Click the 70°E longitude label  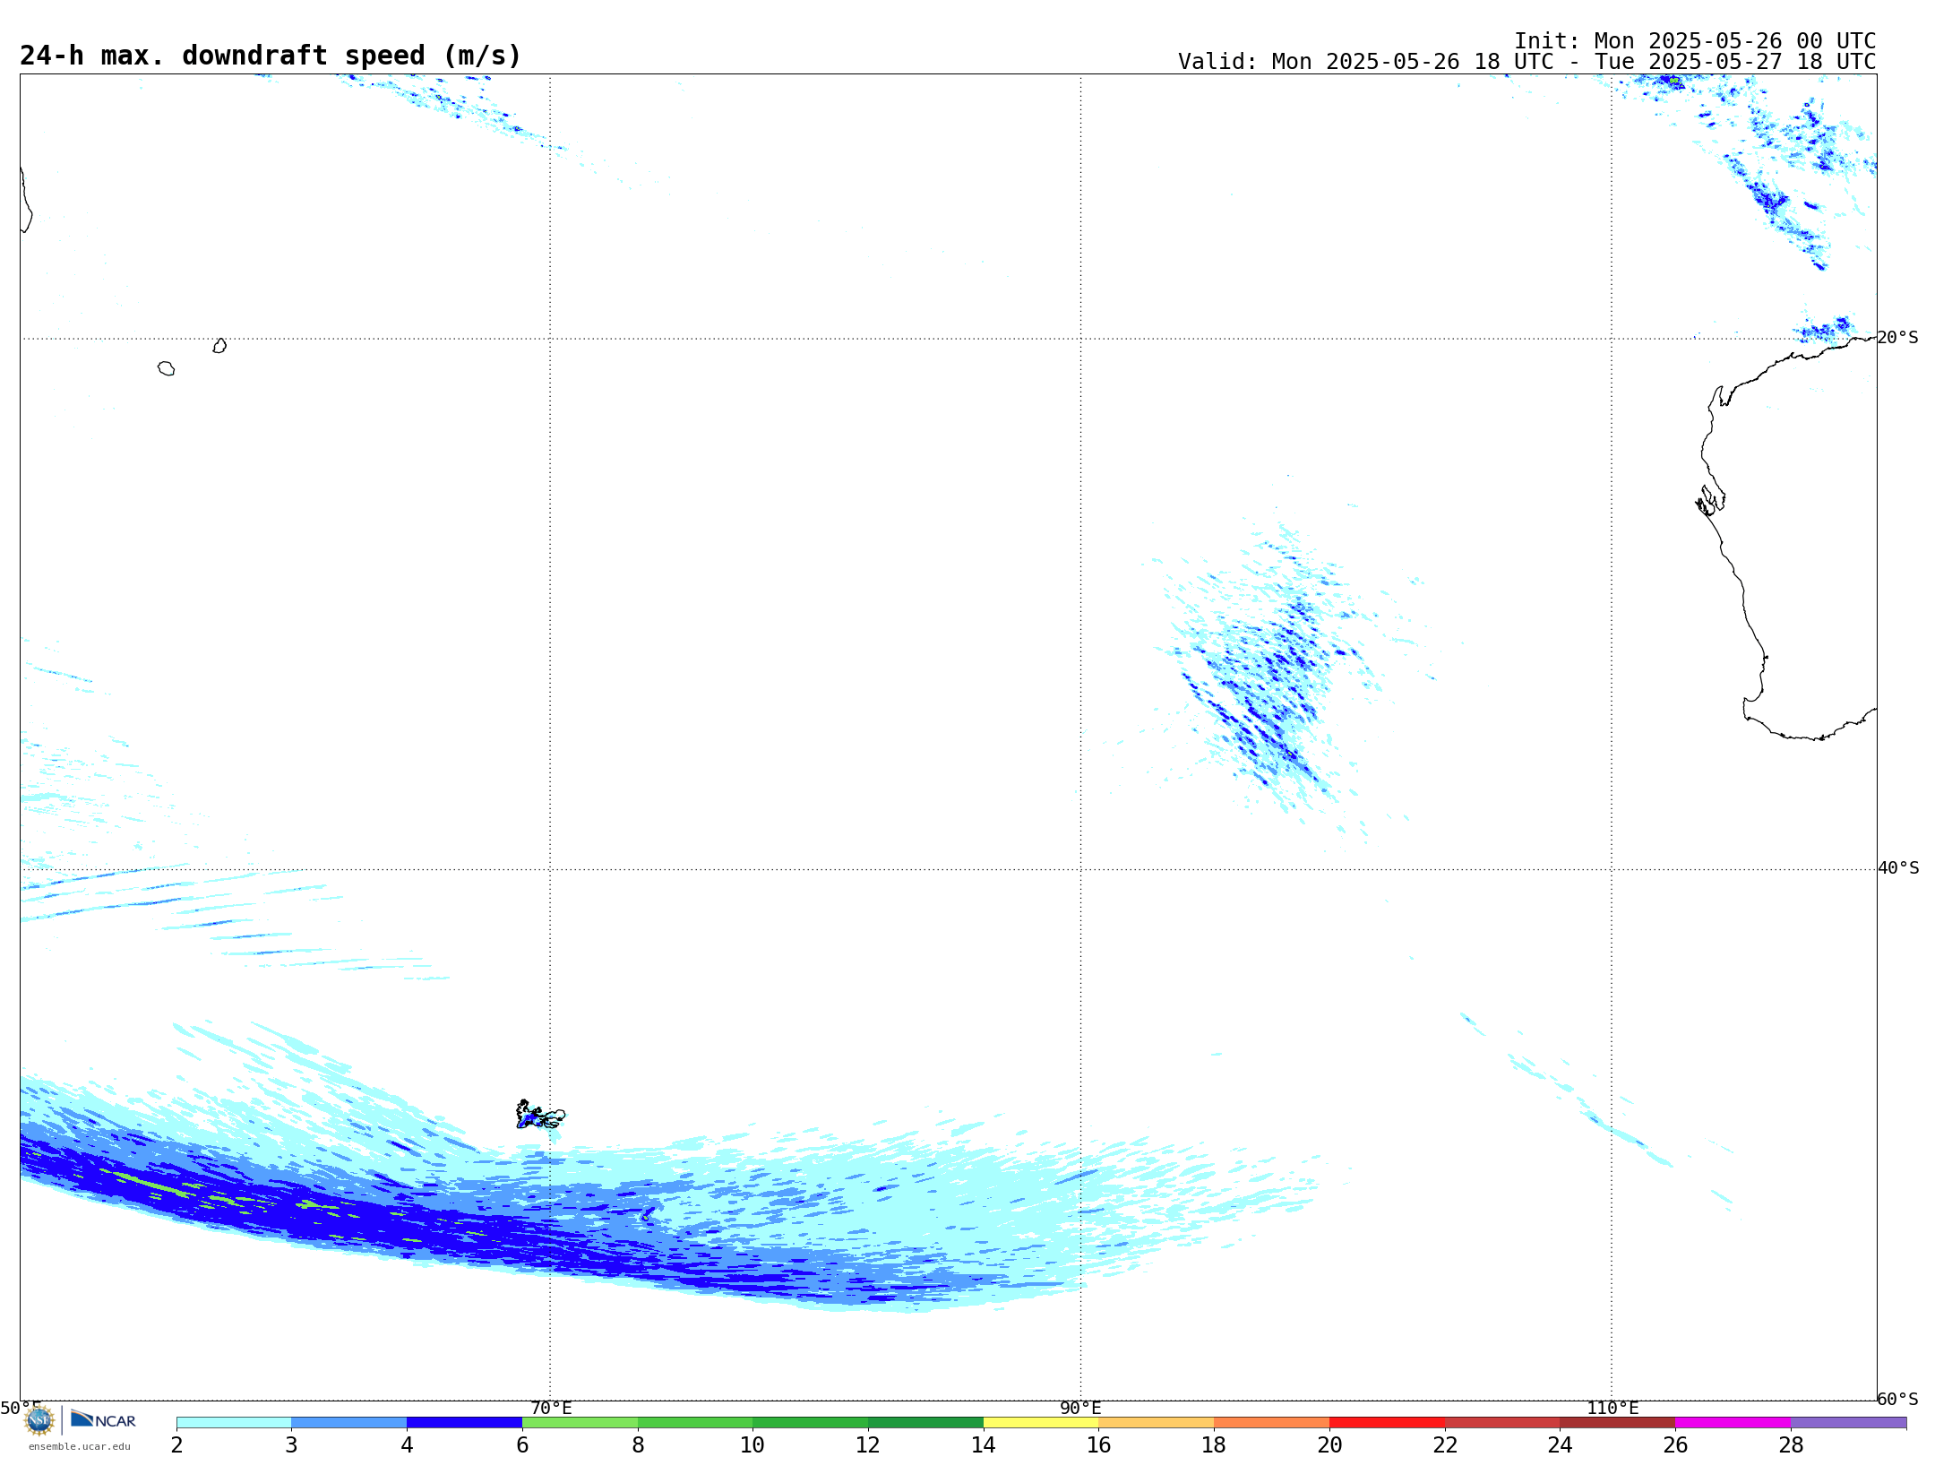(551, 1409)
